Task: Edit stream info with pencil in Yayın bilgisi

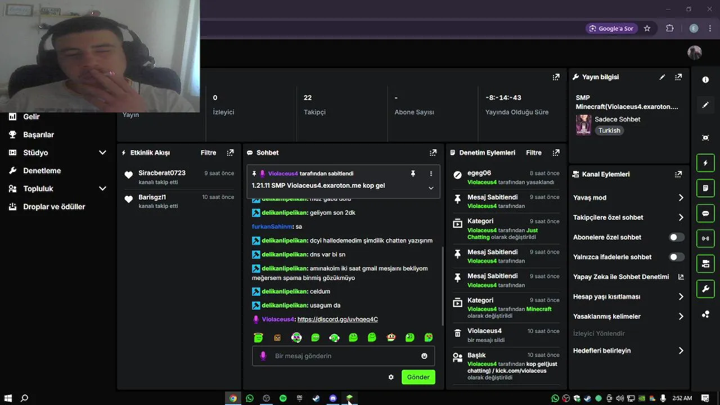Action: (x=662, y=77)
